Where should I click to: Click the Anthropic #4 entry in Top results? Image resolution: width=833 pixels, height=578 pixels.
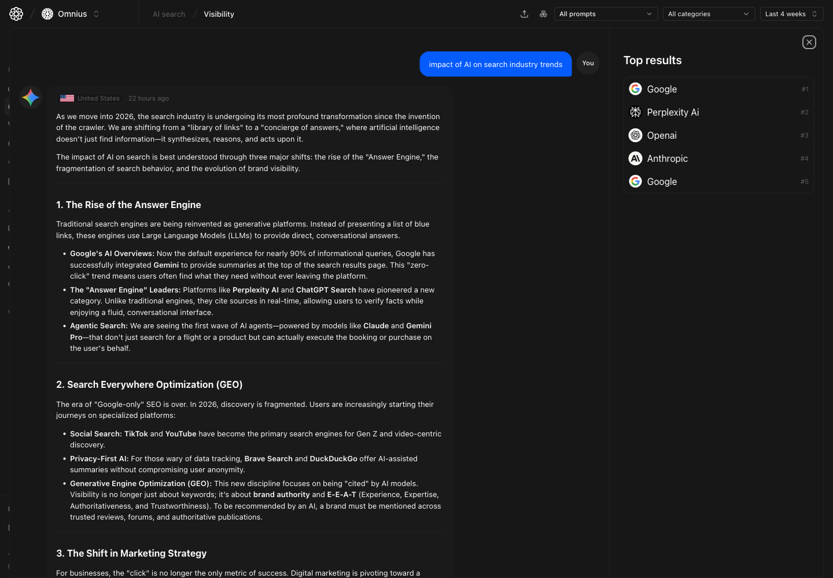717,158
